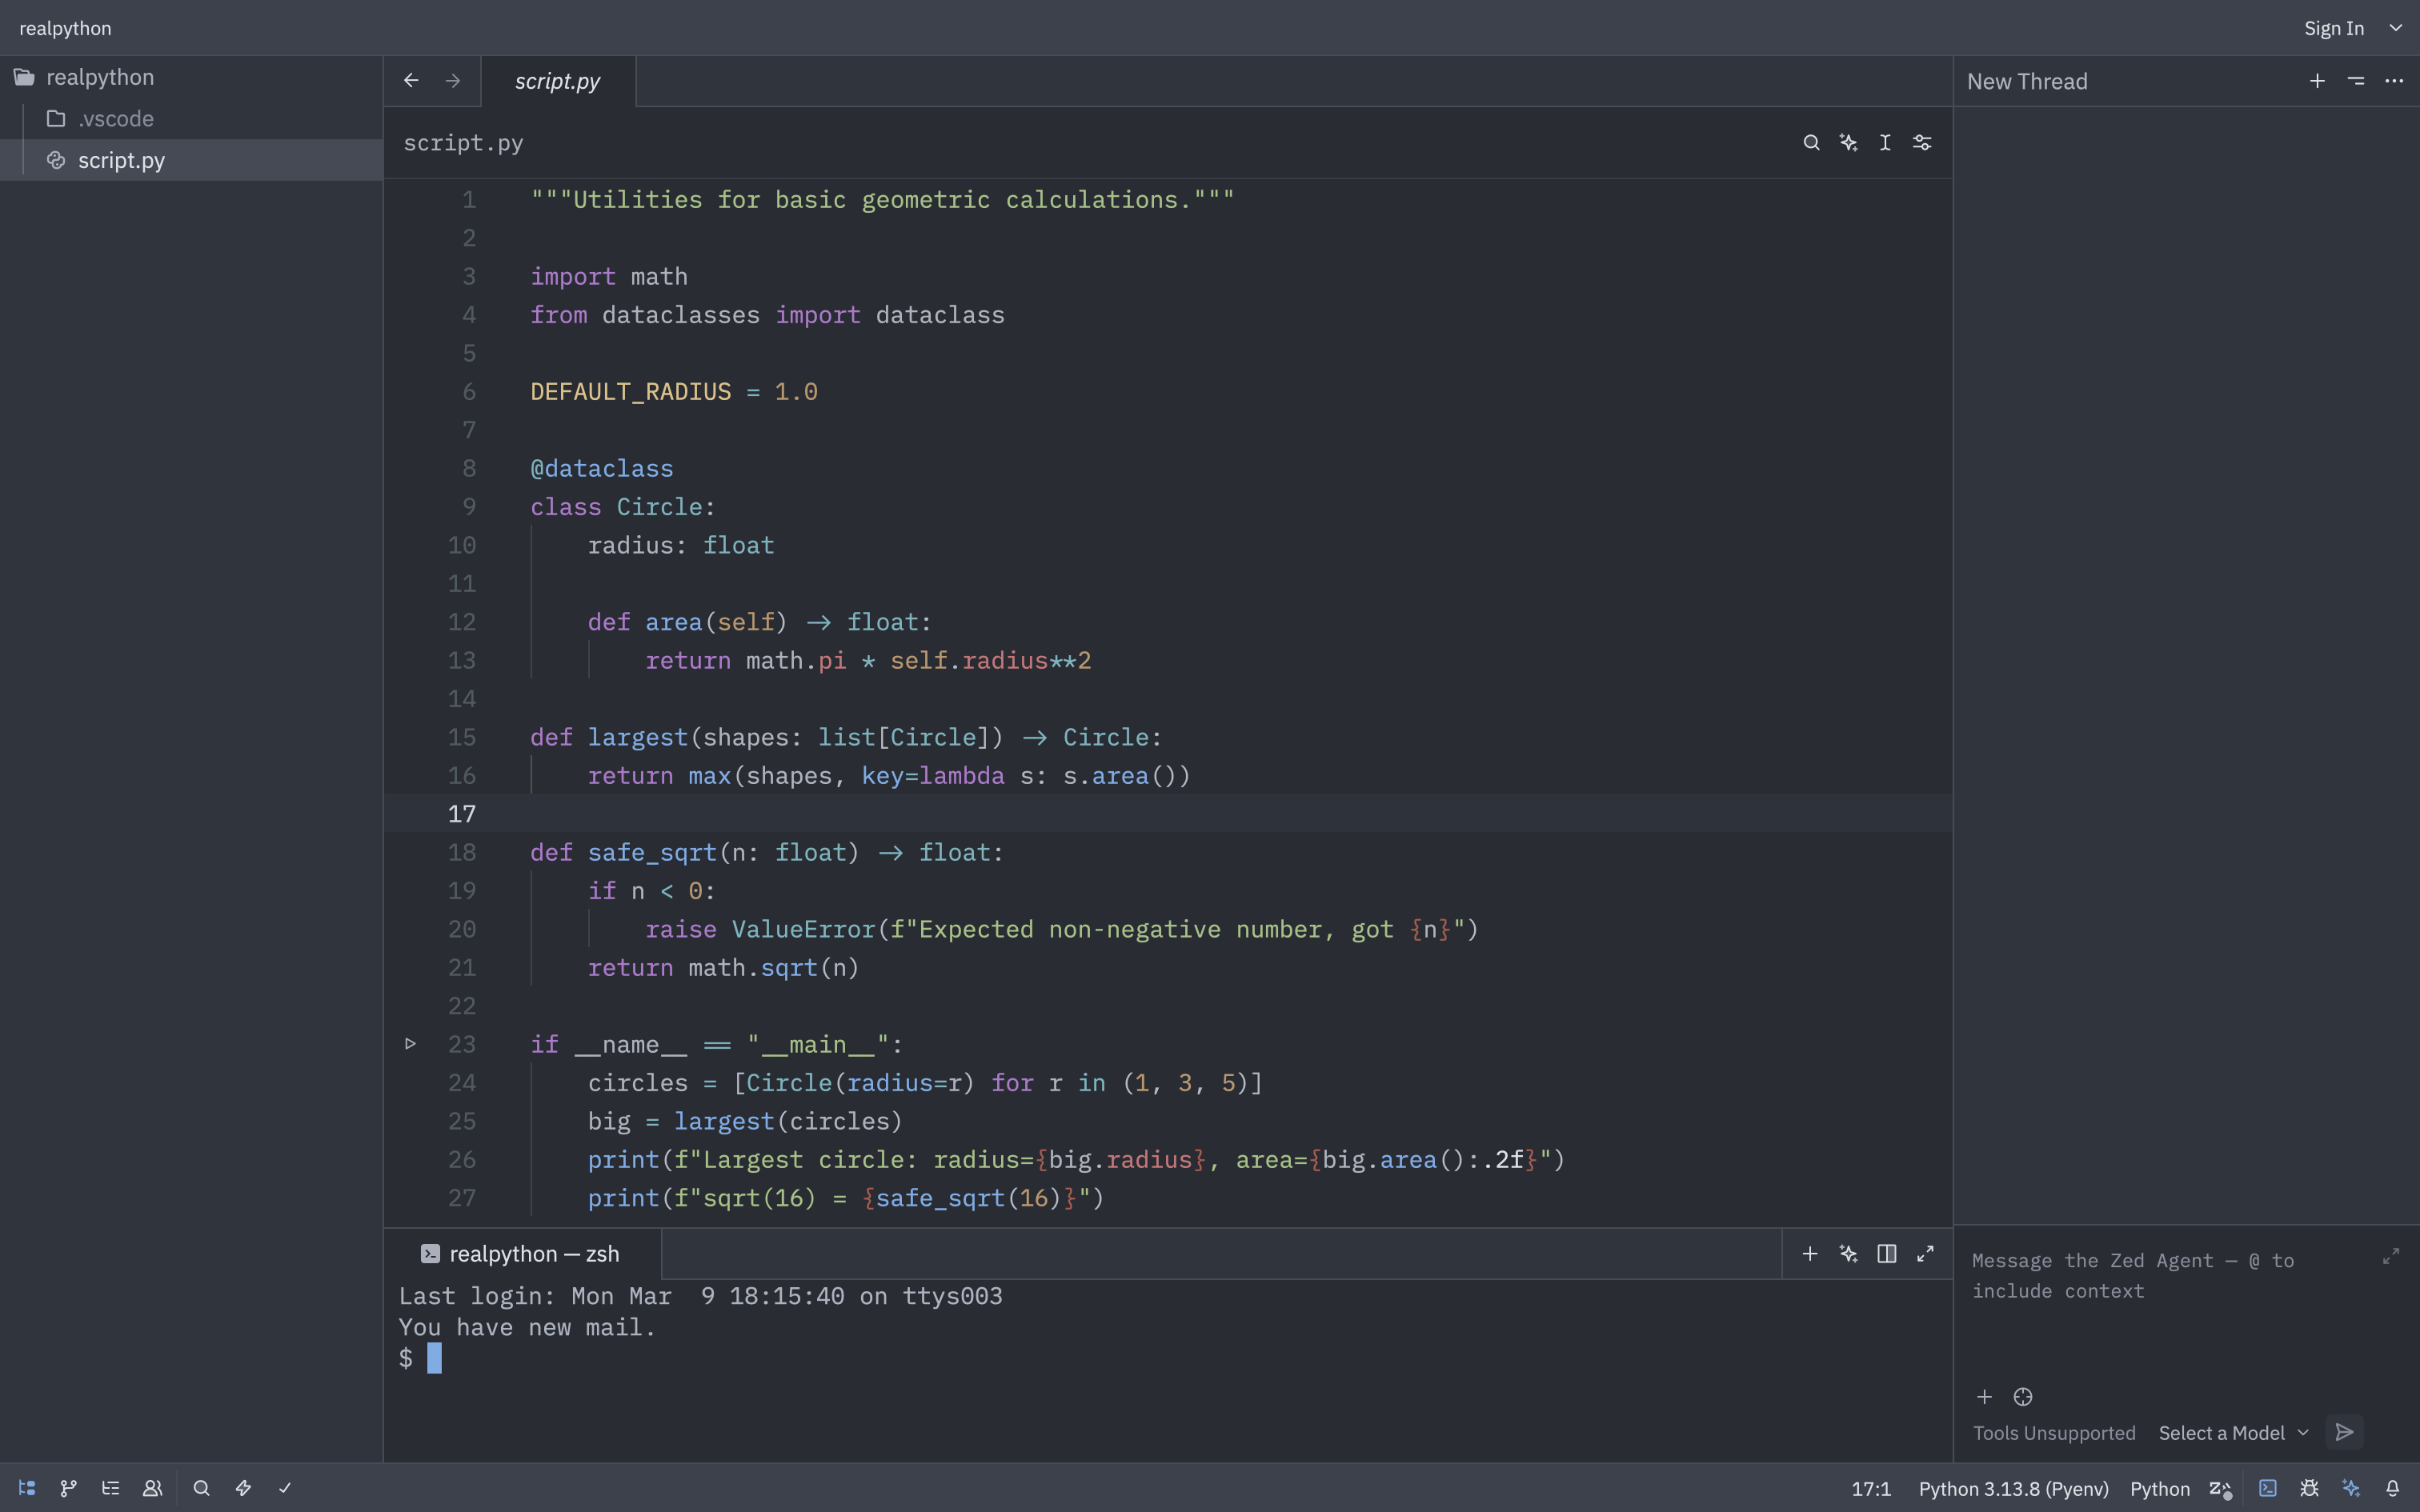Expand the .vscode folder
Image resolution: width=2420 pixels, height=1512 pixels.
190,119
